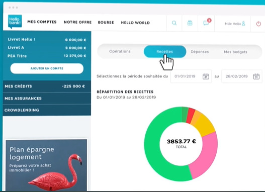Click the 3853.77 € total value

click(181, 141)
